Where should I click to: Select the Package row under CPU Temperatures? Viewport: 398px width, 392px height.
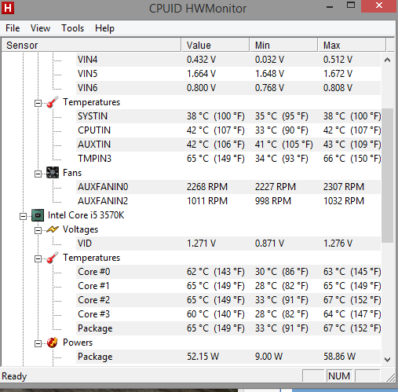click(228, 328)
